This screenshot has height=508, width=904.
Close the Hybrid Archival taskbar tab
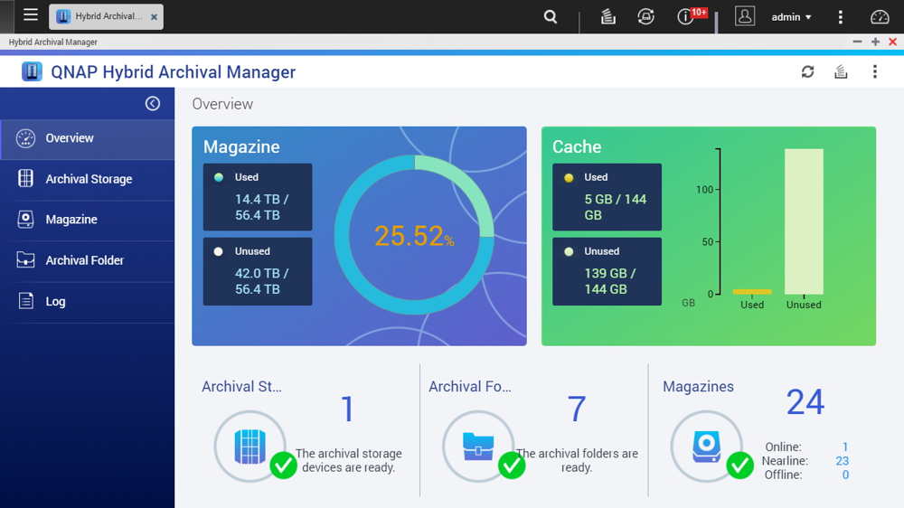tap(154, 17)
